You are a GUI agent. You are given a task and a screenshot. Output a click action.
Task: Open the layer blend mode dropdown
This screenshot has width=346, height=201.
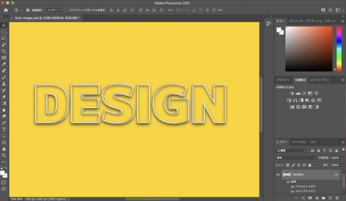pyautogui.click(x=296, y=158)
